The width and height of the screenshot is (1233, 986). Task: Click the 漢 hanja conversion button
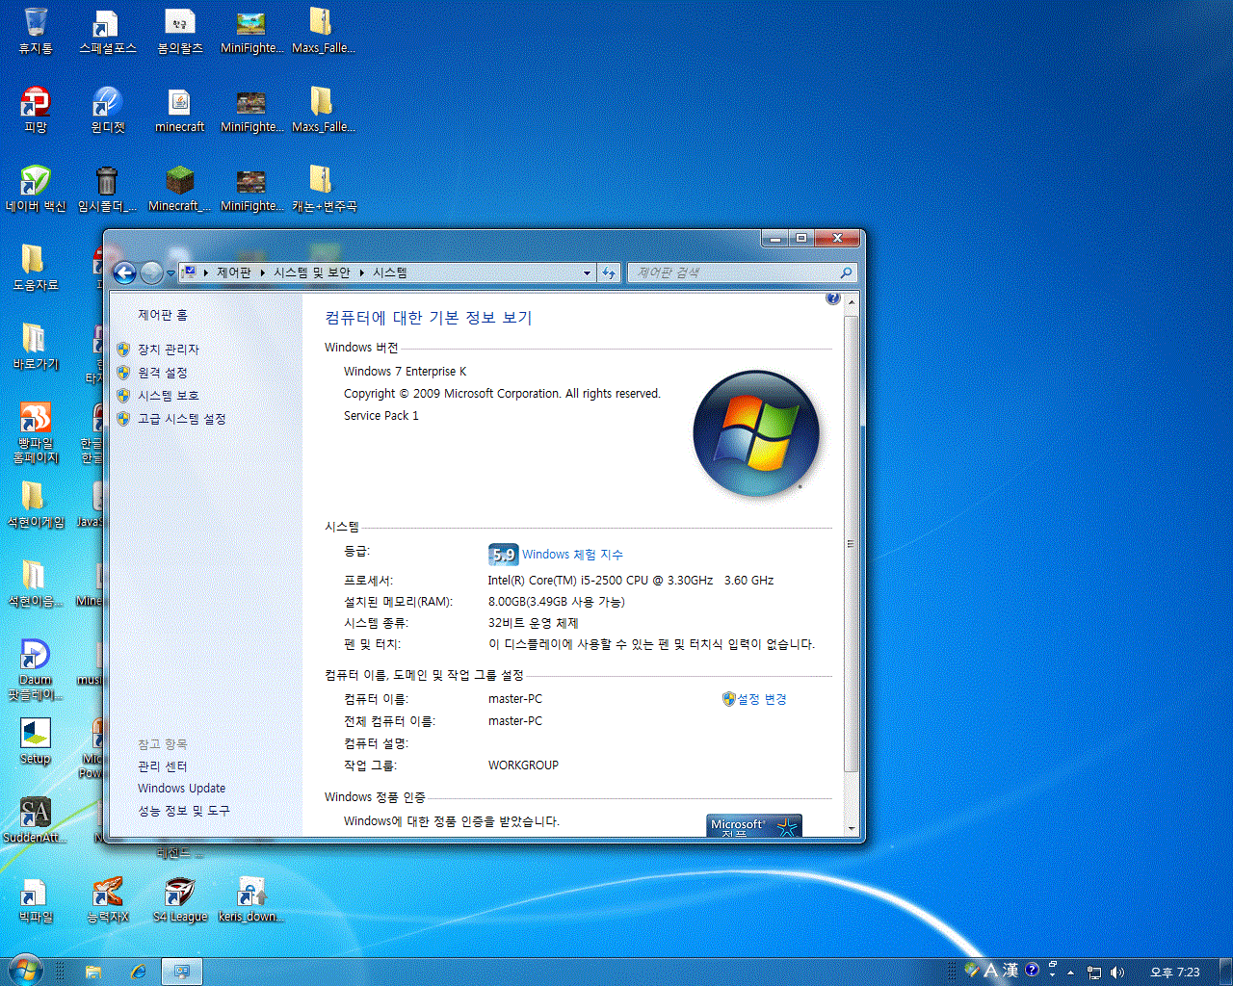coord(1010,971)
